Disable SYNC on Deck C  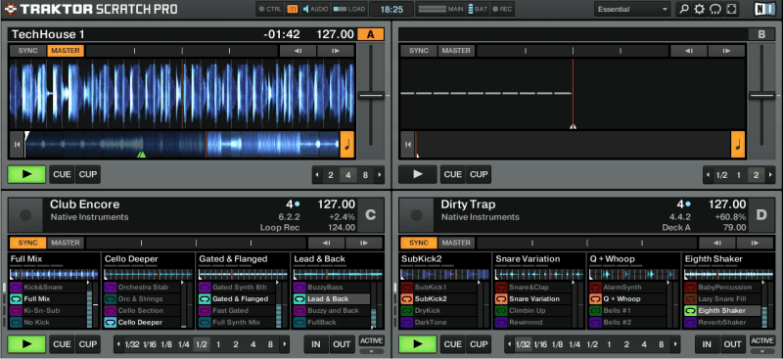click(28, 244)
